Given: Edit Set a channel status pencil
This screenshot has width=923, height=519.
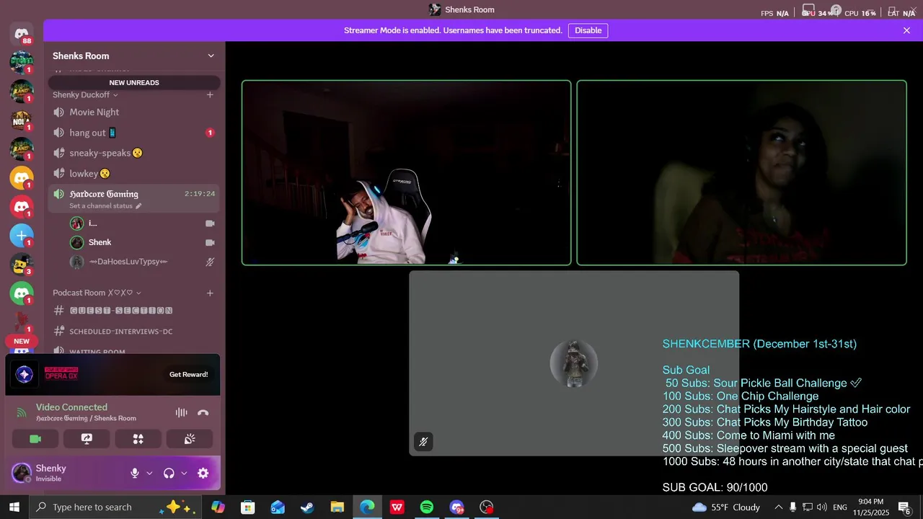Looking at the screenshot, I should (x=138, y=206).
